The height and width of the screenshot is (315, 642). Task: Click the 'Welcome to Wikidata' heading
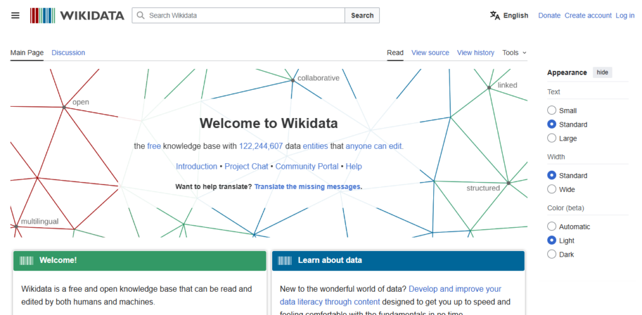point(268,123)
